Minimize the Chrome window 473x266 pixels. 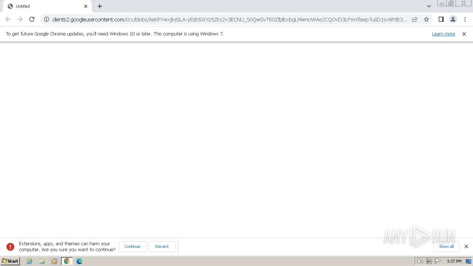pos(442,3)
